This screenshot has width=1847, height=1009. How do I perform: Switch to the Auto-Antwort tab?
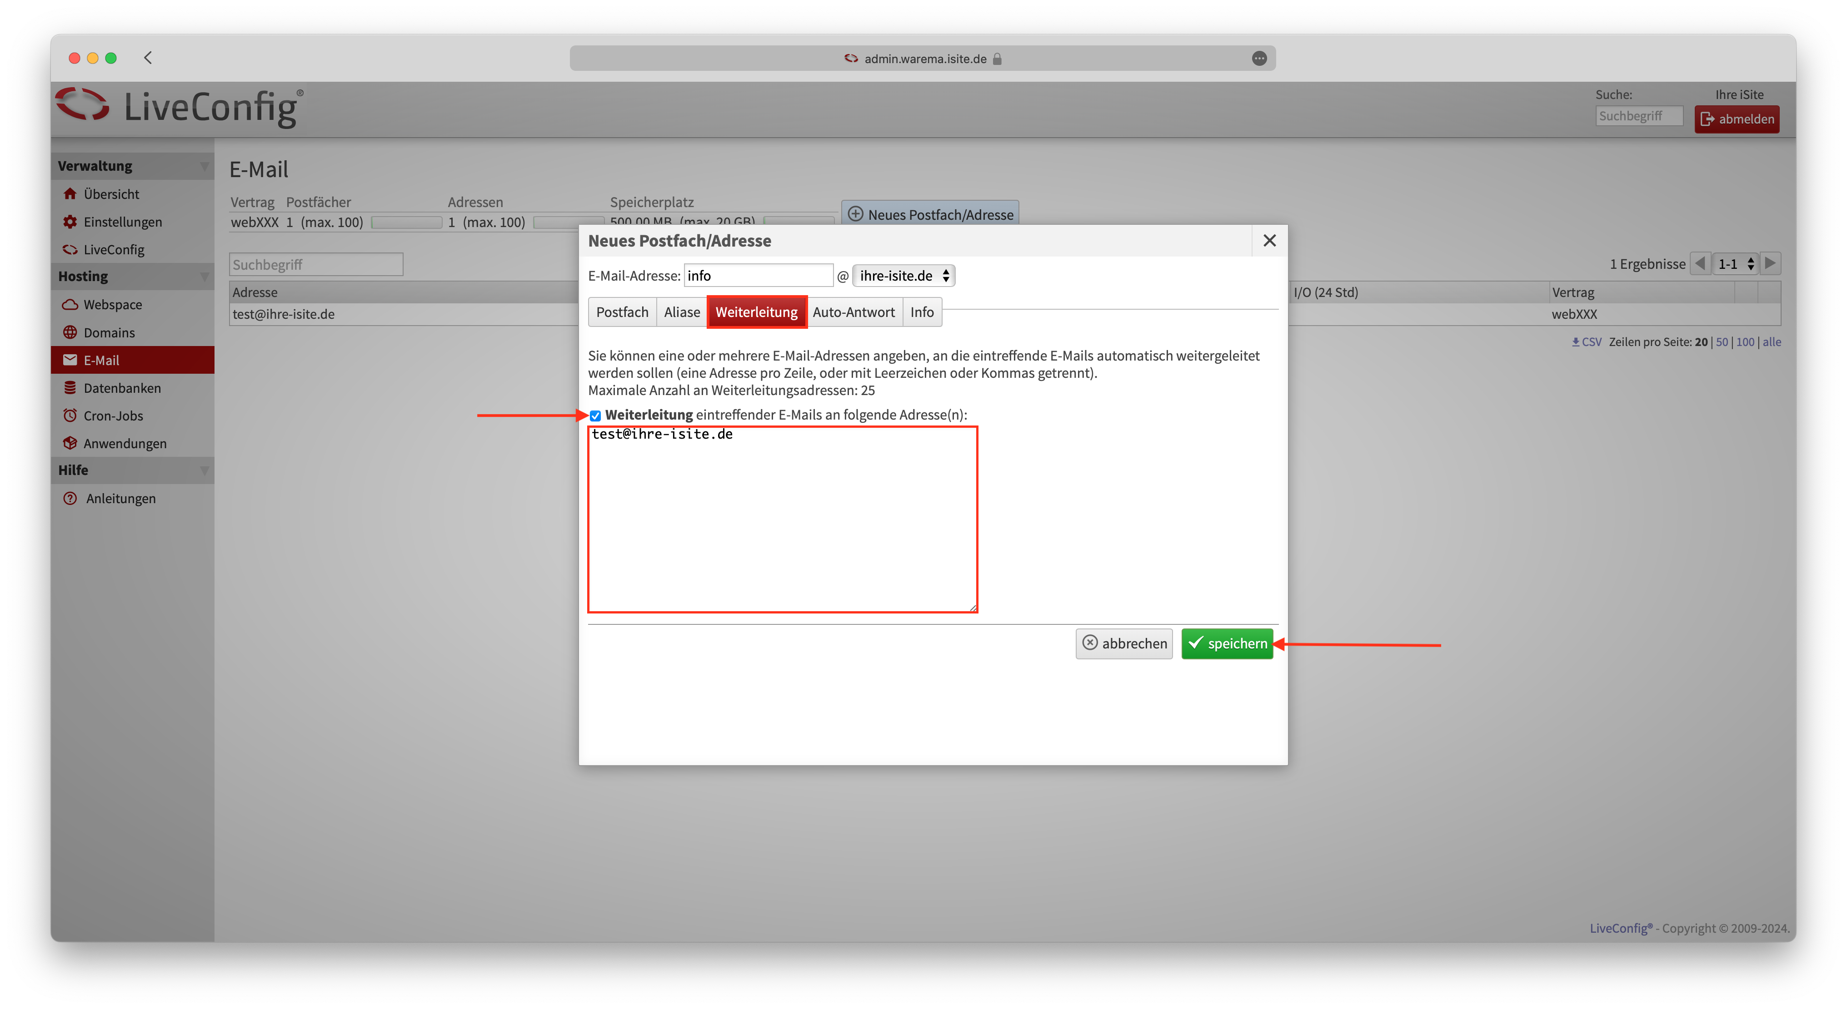pos(853,312)
